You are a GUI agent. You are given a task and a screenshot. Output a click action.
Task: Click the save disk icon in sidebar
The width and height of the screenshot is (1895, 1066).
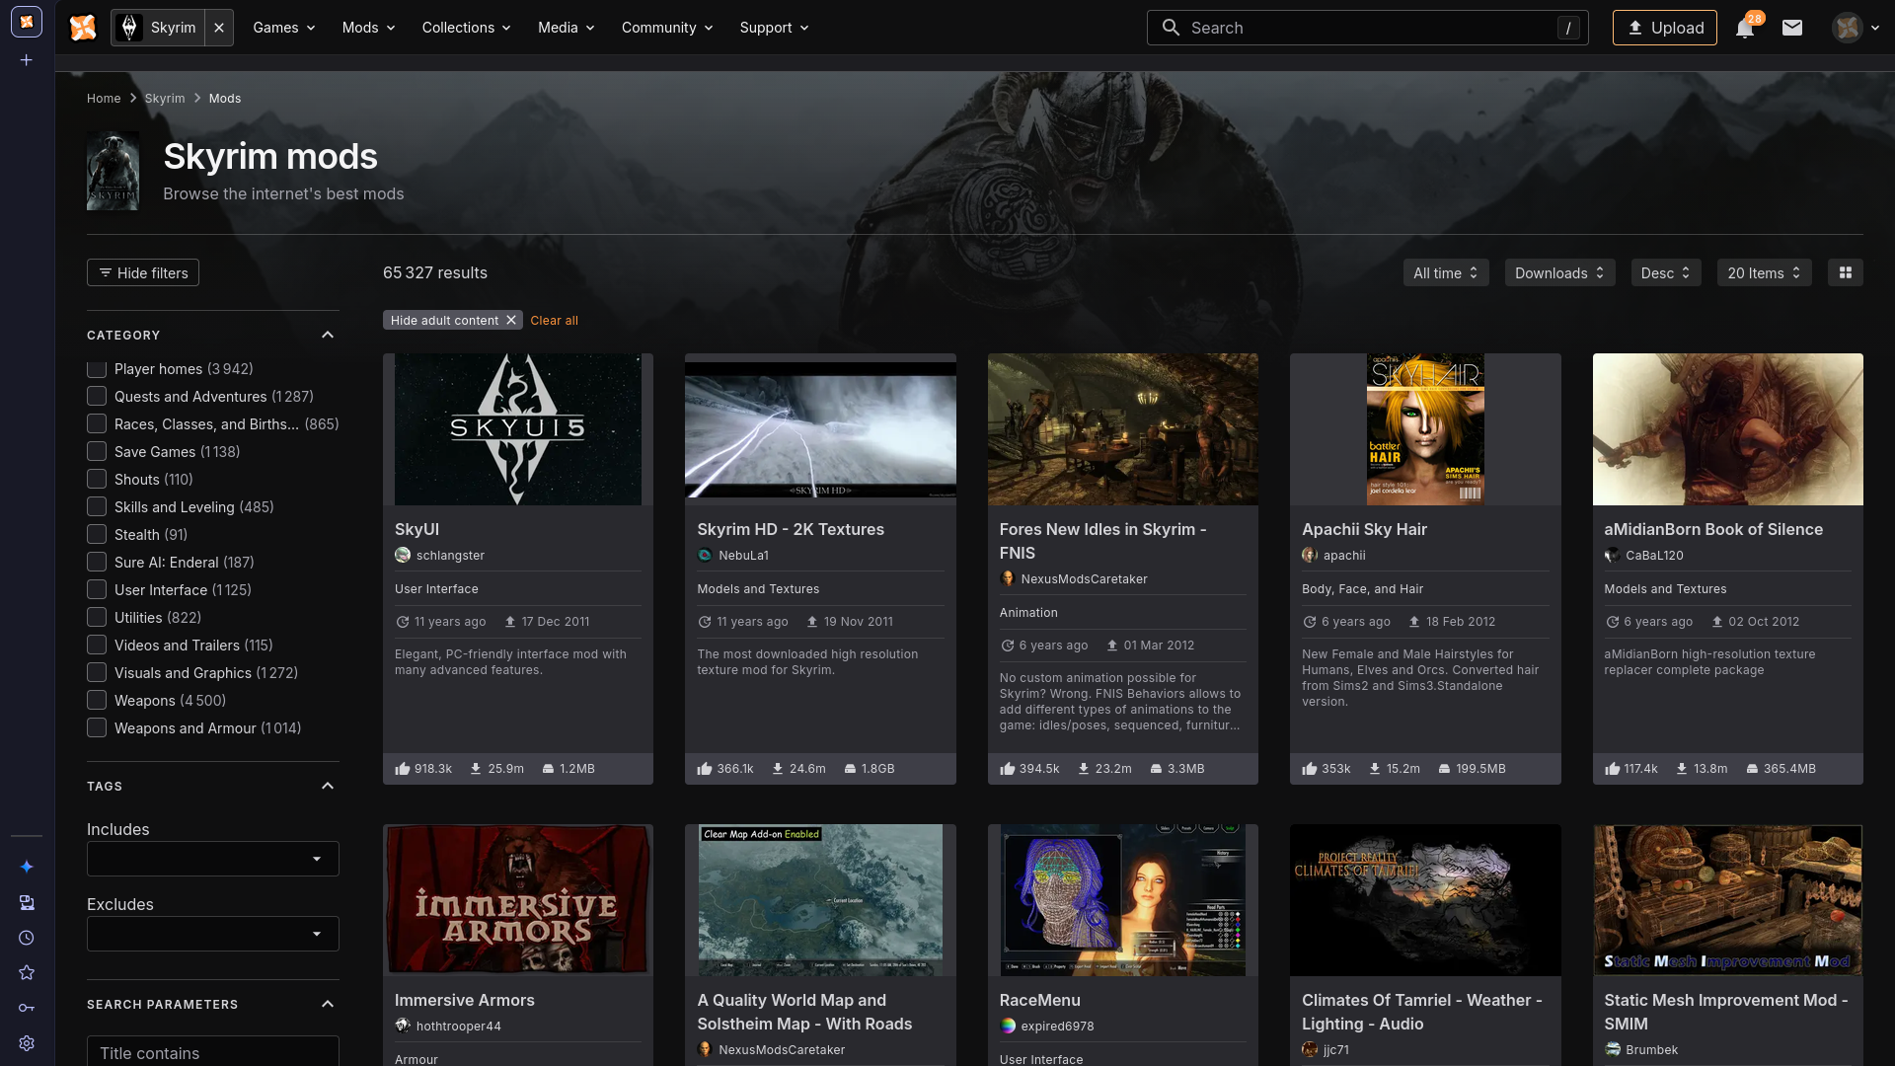click(27, 902)
